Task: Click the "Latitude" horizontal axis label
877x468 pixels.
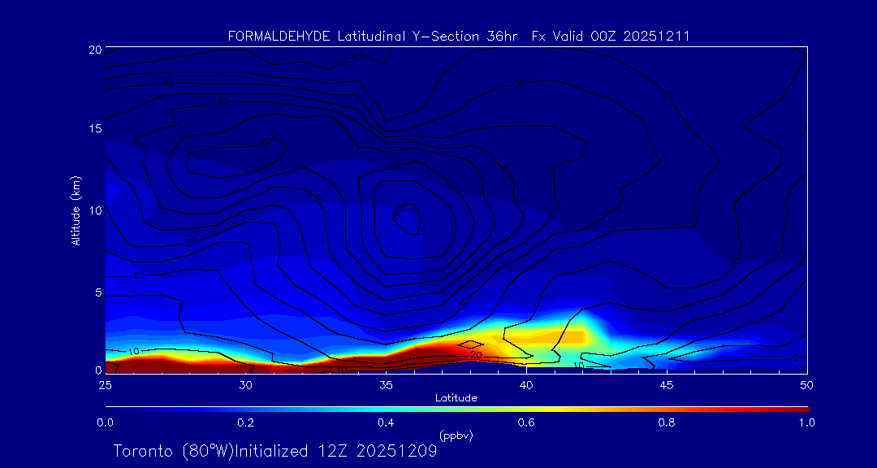Action: (456, 398)
